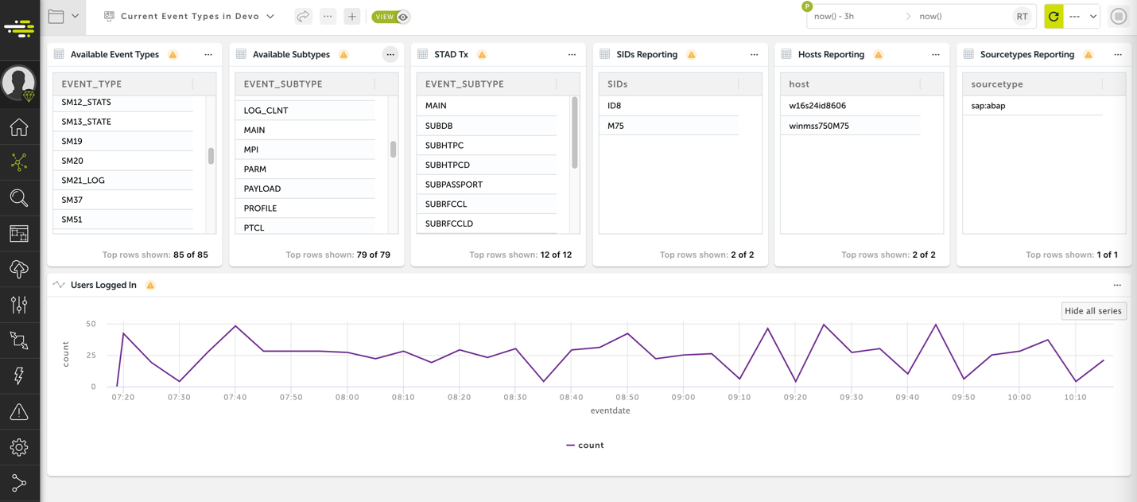Click the folder icon in top bar

(x=56, y=16)
